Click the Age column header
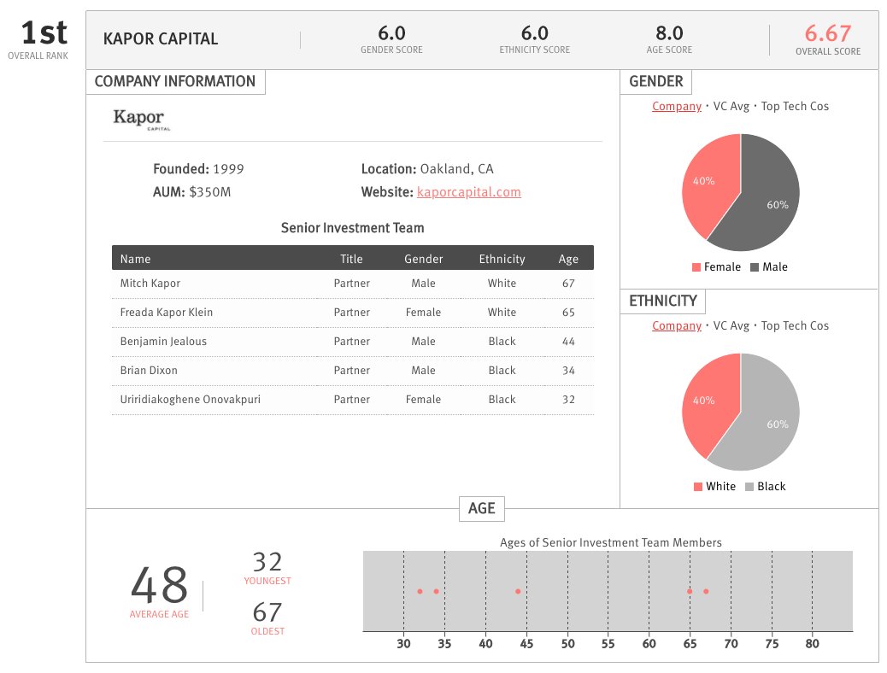 pos(568,259)
